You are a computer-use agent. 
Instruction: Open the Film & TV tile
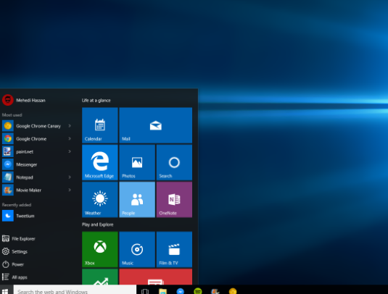(x=174, y=249)
